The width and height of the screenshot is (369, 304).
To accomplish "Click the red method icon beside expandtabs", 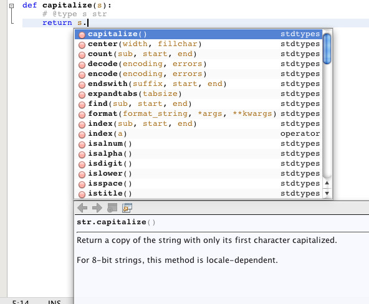I will tap(82, 95).
